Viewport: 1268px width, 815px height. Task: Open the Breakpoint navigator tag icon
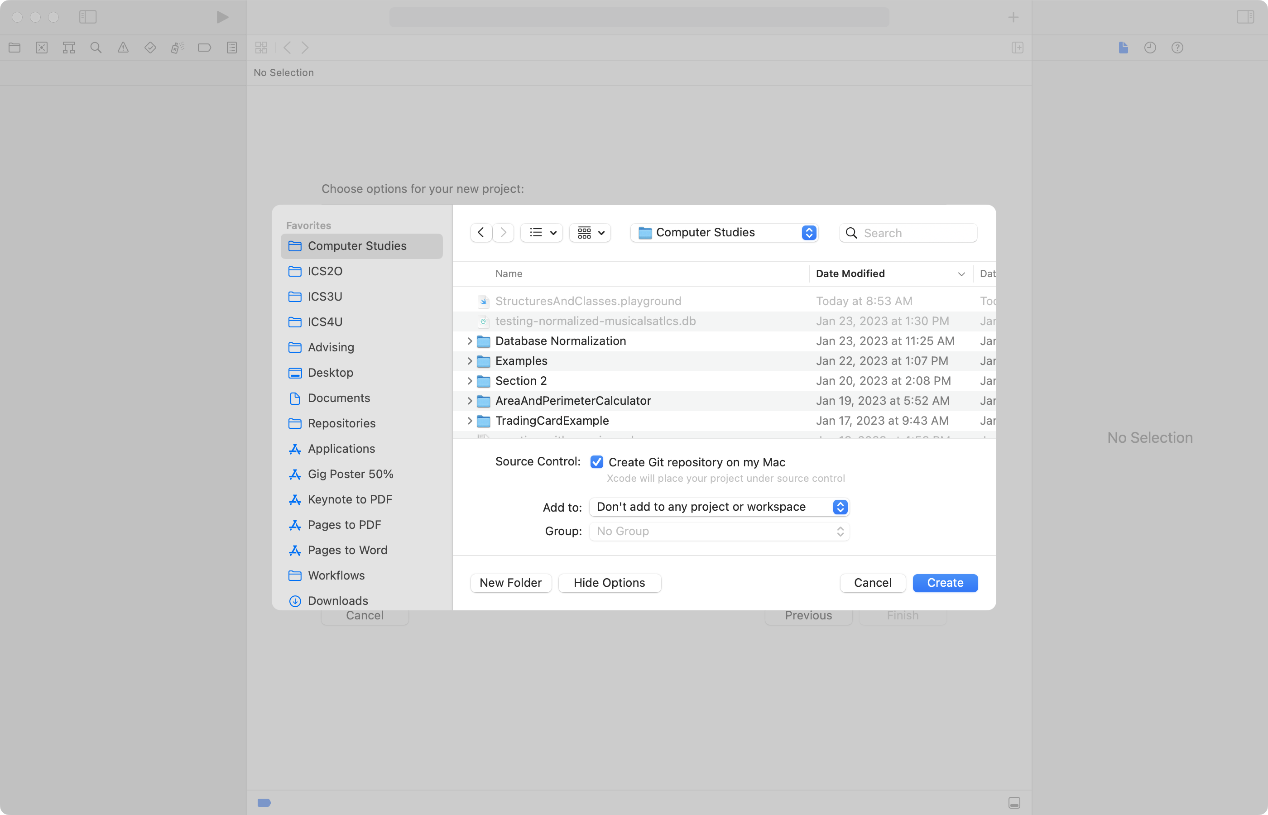tap(204, 48)
